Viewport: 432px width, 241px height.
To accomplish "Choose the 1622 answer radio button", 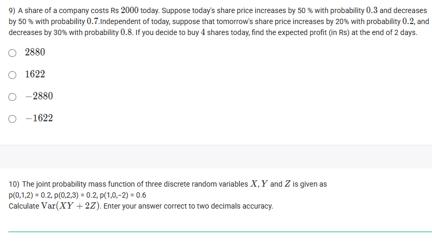I will click(x=12, y=74).
